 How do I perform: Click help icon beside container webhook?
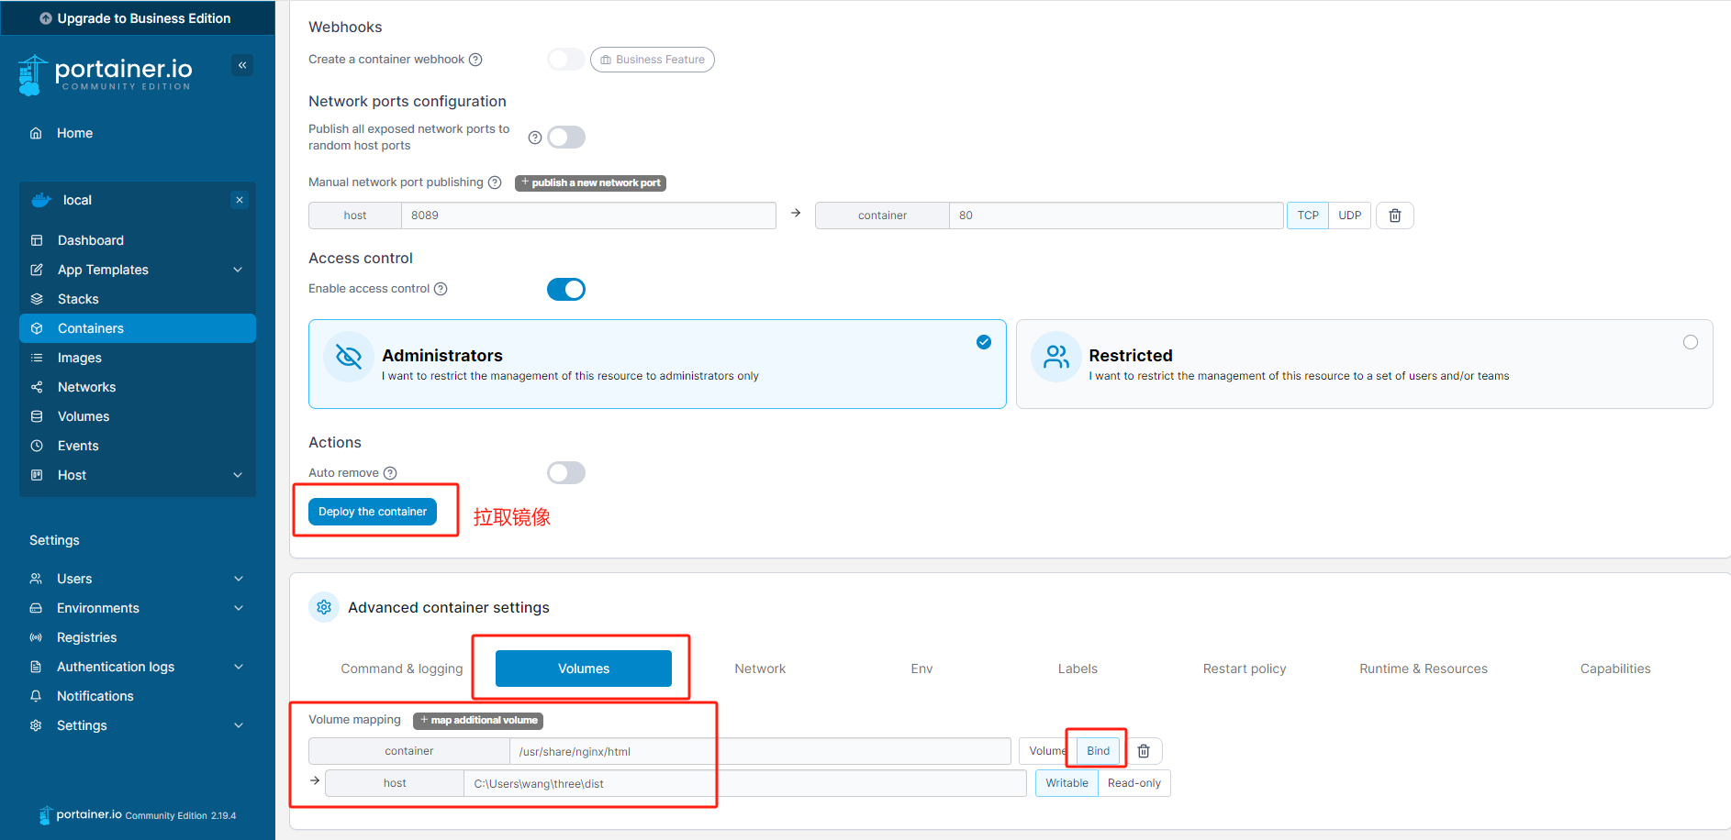(x=475, y=60)
